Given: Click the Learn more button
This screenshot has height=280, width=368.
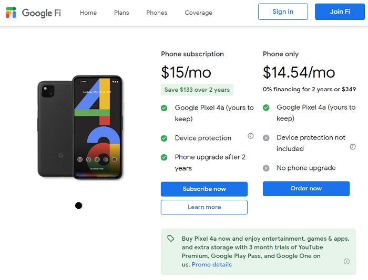Looking at the screenshot, I should point(204,207).
